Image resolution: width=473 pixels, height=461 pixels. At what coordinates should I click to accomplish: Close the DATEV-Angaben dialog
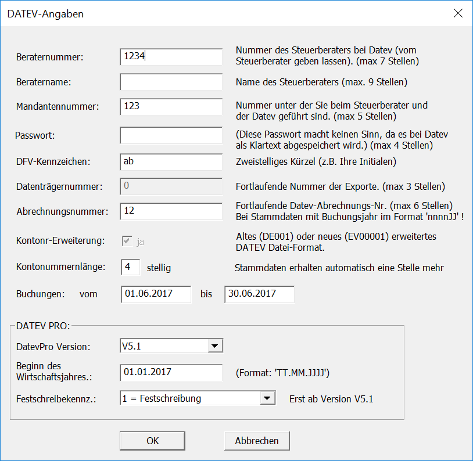[x=458, y=13]
